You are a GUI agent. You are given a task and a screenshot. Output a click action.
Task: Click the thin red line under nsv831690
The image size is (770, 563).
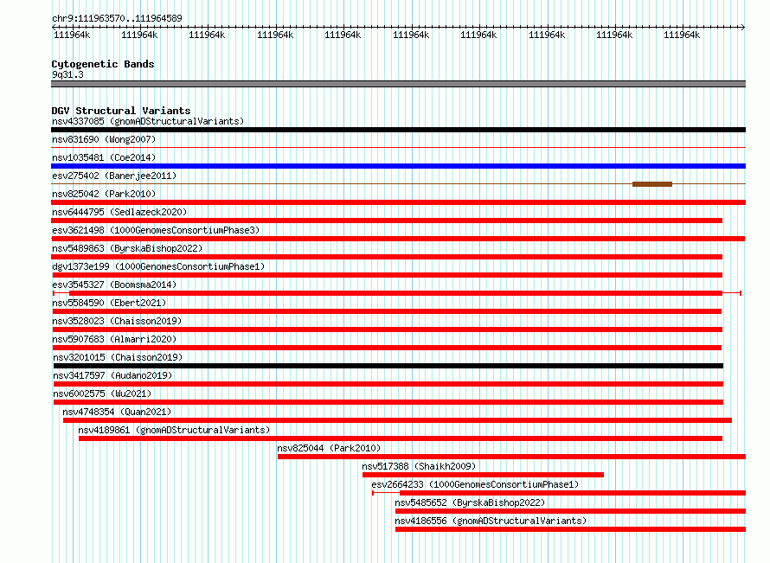pyautogui.click(x=398, y=147)
